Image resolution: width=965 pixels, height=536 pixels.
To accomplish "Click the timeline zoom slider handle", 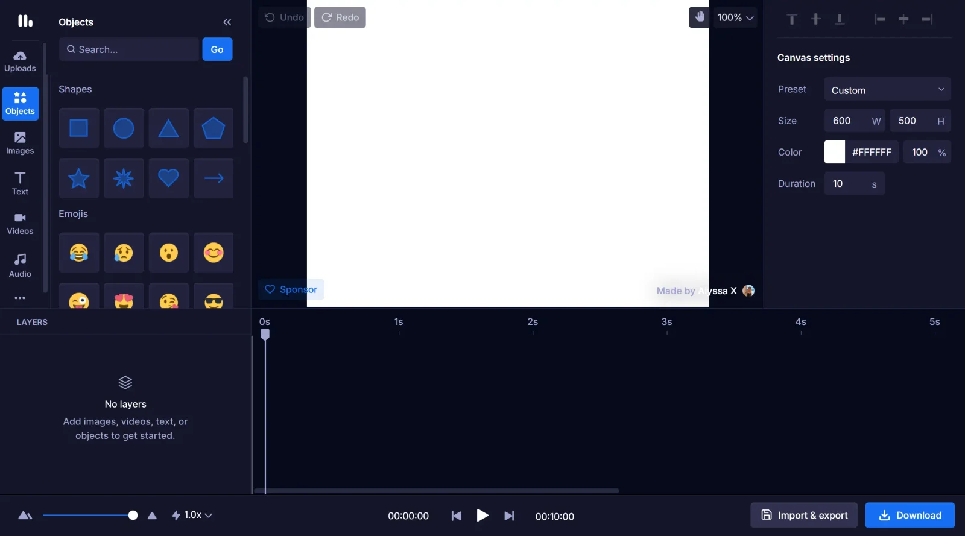I will pyautogui.click(x=133, y=516).
